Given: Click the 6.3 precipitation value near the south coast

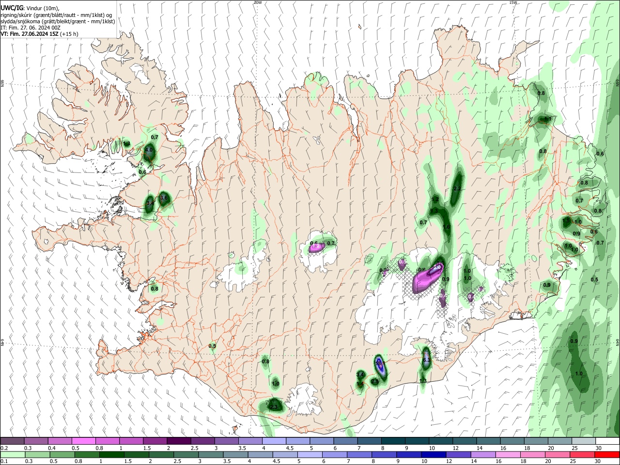Looking at the screenshot, I should pyautogui.click(x=427, y=360).
